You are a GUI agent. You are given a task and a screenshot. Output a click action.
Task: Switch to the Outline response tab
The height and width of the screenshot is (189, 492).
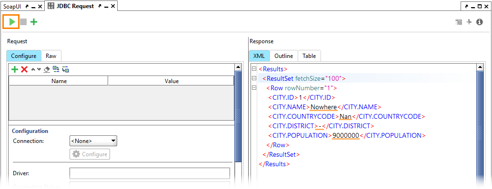[284, 56]
